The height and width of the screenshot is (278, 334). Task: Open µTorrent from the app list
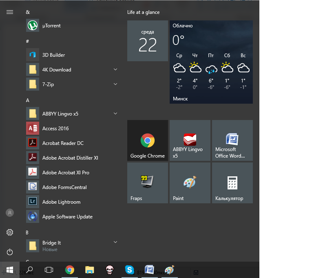[x=51, y=26]
